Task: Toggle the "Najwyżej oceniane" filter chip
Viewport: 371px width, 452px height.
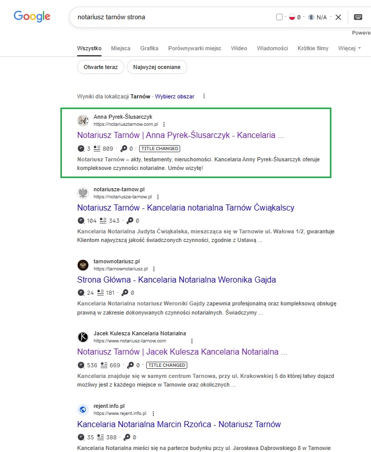Action: tap(157, 67)
